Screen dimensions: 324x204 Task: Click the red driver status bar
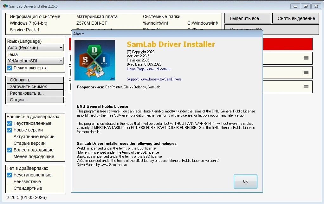click(288, 44)
